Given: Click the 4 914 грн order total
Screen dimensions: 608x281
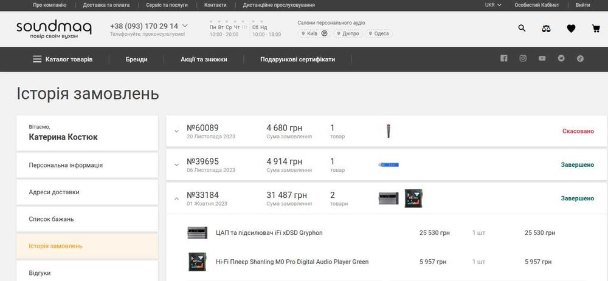Looking at the screenshot, I should [x=284, y=161].
